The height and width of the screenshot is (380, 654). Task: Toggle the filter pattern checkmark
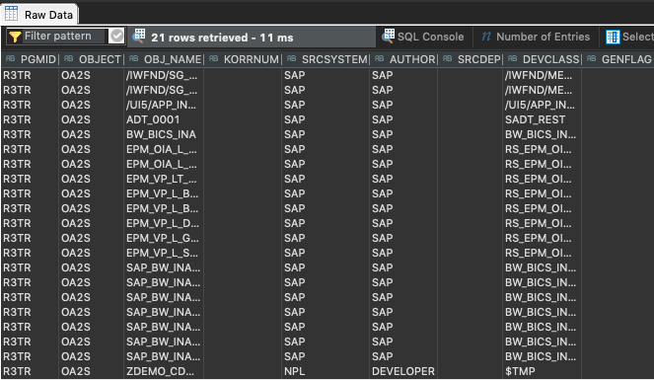[x=116, y=36]
